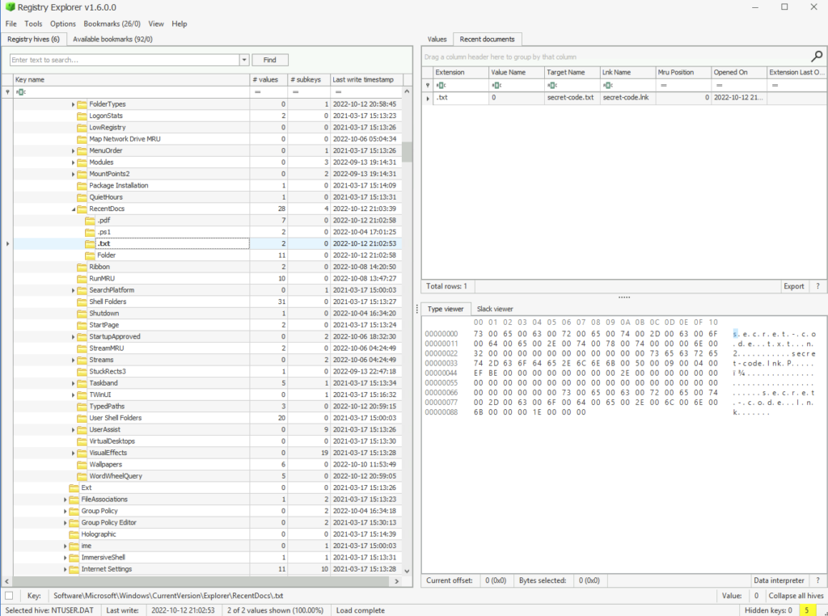
Task: Click the horizontal scrollbar right arrow in tree
Action: point(397,580)
